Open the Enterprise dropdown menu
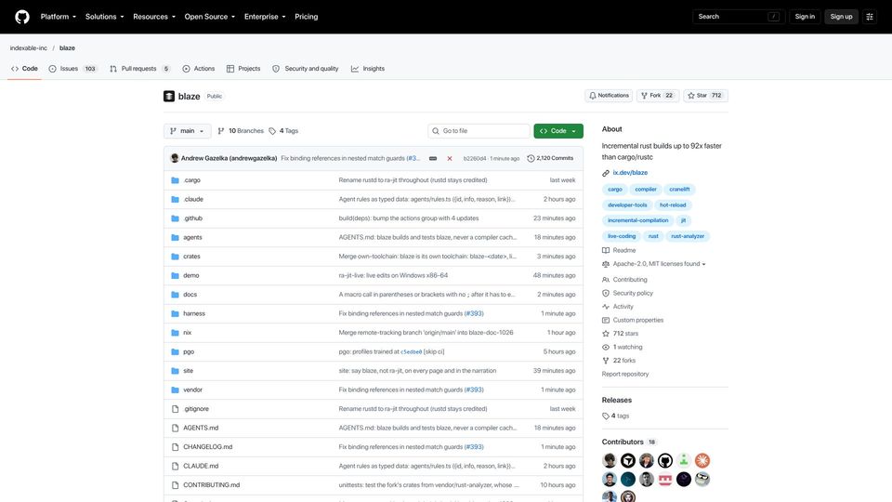 (x=265, y=17)
